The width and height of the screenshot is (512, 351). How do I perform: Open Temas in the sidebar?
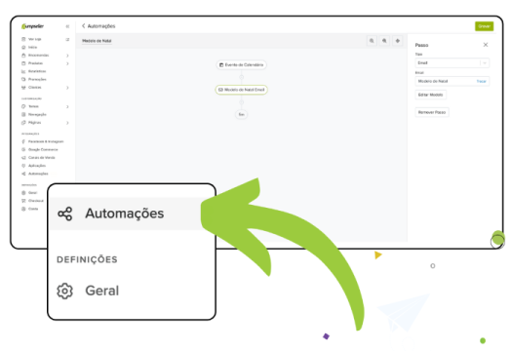click(30, 106)
